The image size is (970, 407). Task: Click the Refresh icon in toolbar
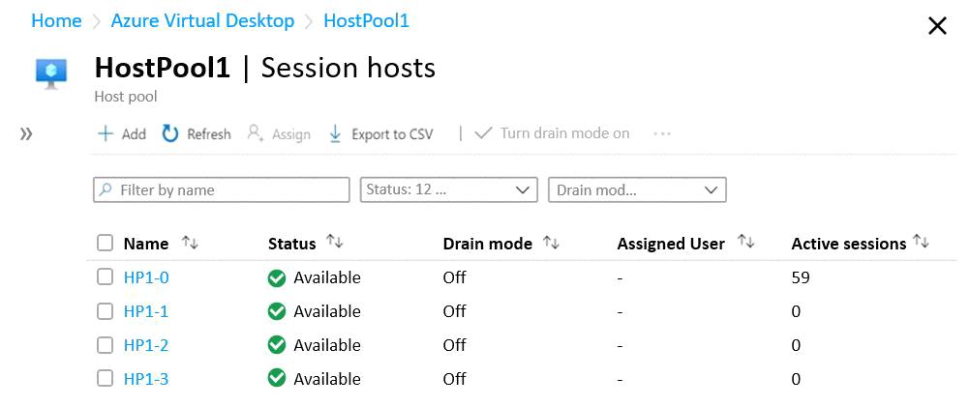pyautogui.click(x=170, y=134)
